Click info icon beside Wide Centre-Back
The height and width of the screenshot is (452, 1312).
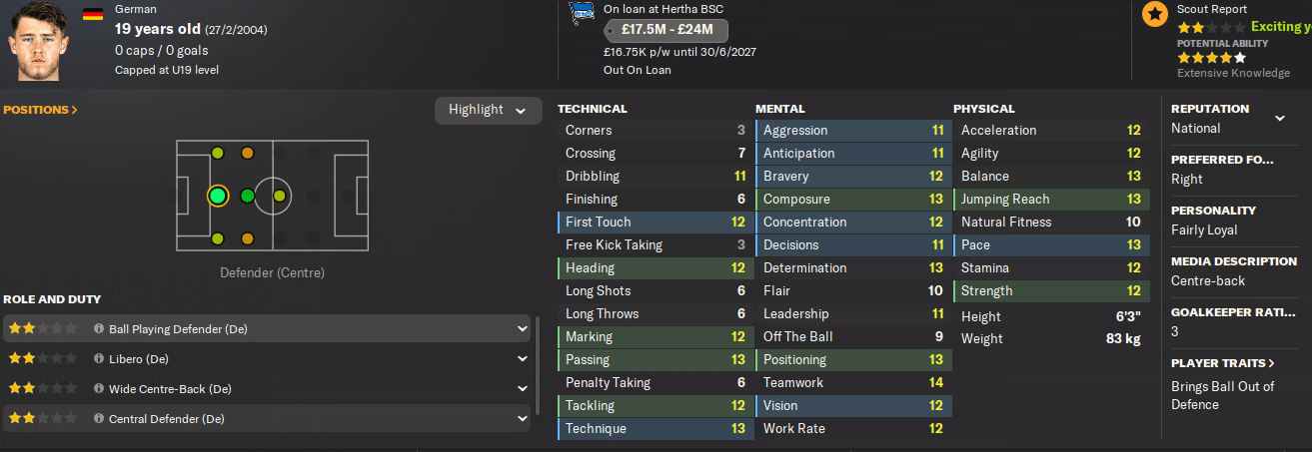(x=99, y=389)
